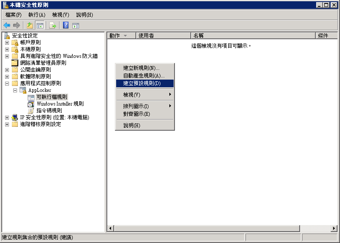
Task: Expand the 本機原則 tree node
Action: click(7, 50)
